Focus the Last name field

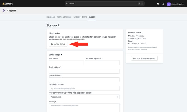pyautogui.click(x=102, y=63)
